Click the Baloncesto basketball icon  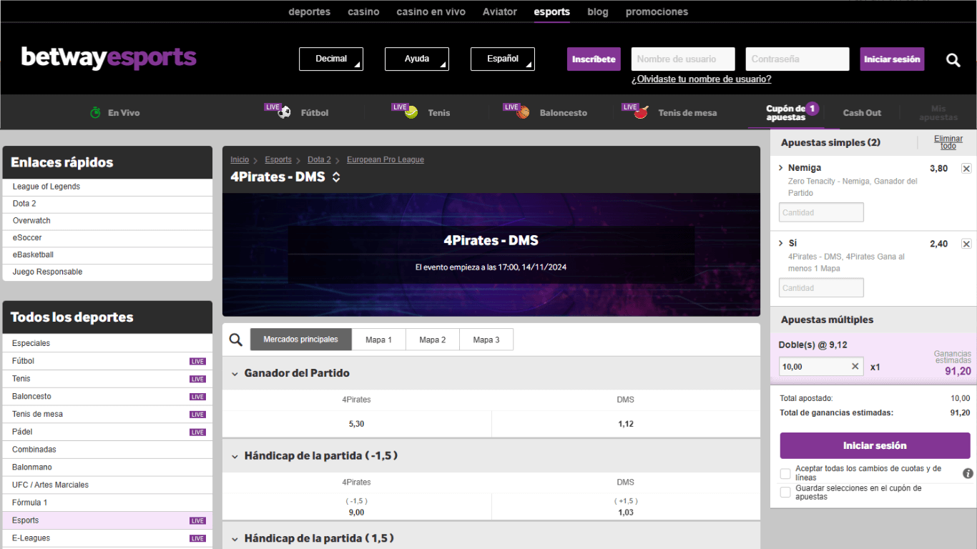[524, 112]
